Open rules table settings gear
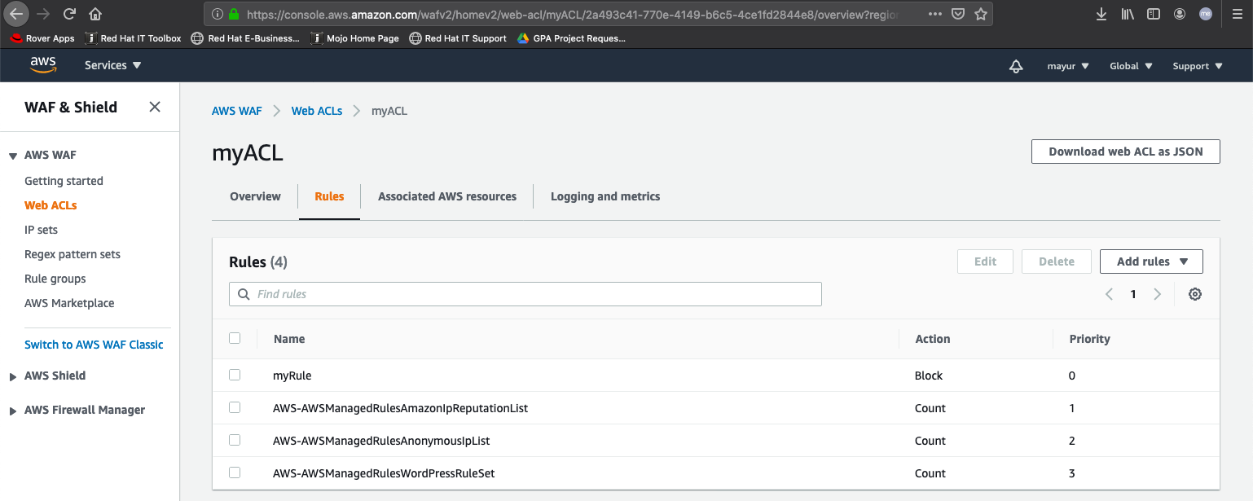 click(x=1194, y=294)
